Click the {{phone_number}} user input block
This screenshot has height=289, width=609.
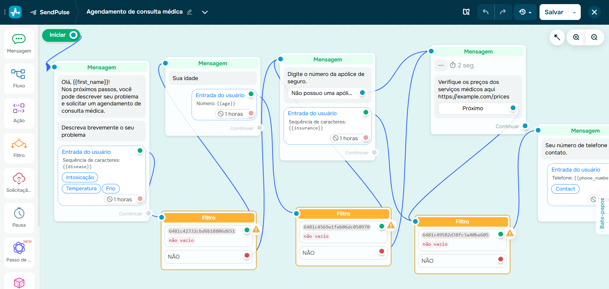pyautogui.click(x=578, y=185)
